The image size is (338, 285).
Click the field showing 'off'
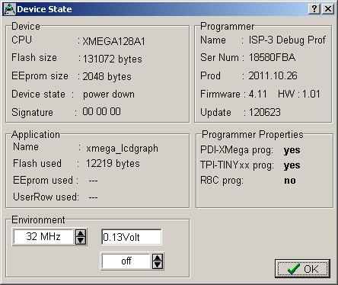point(126,261)
